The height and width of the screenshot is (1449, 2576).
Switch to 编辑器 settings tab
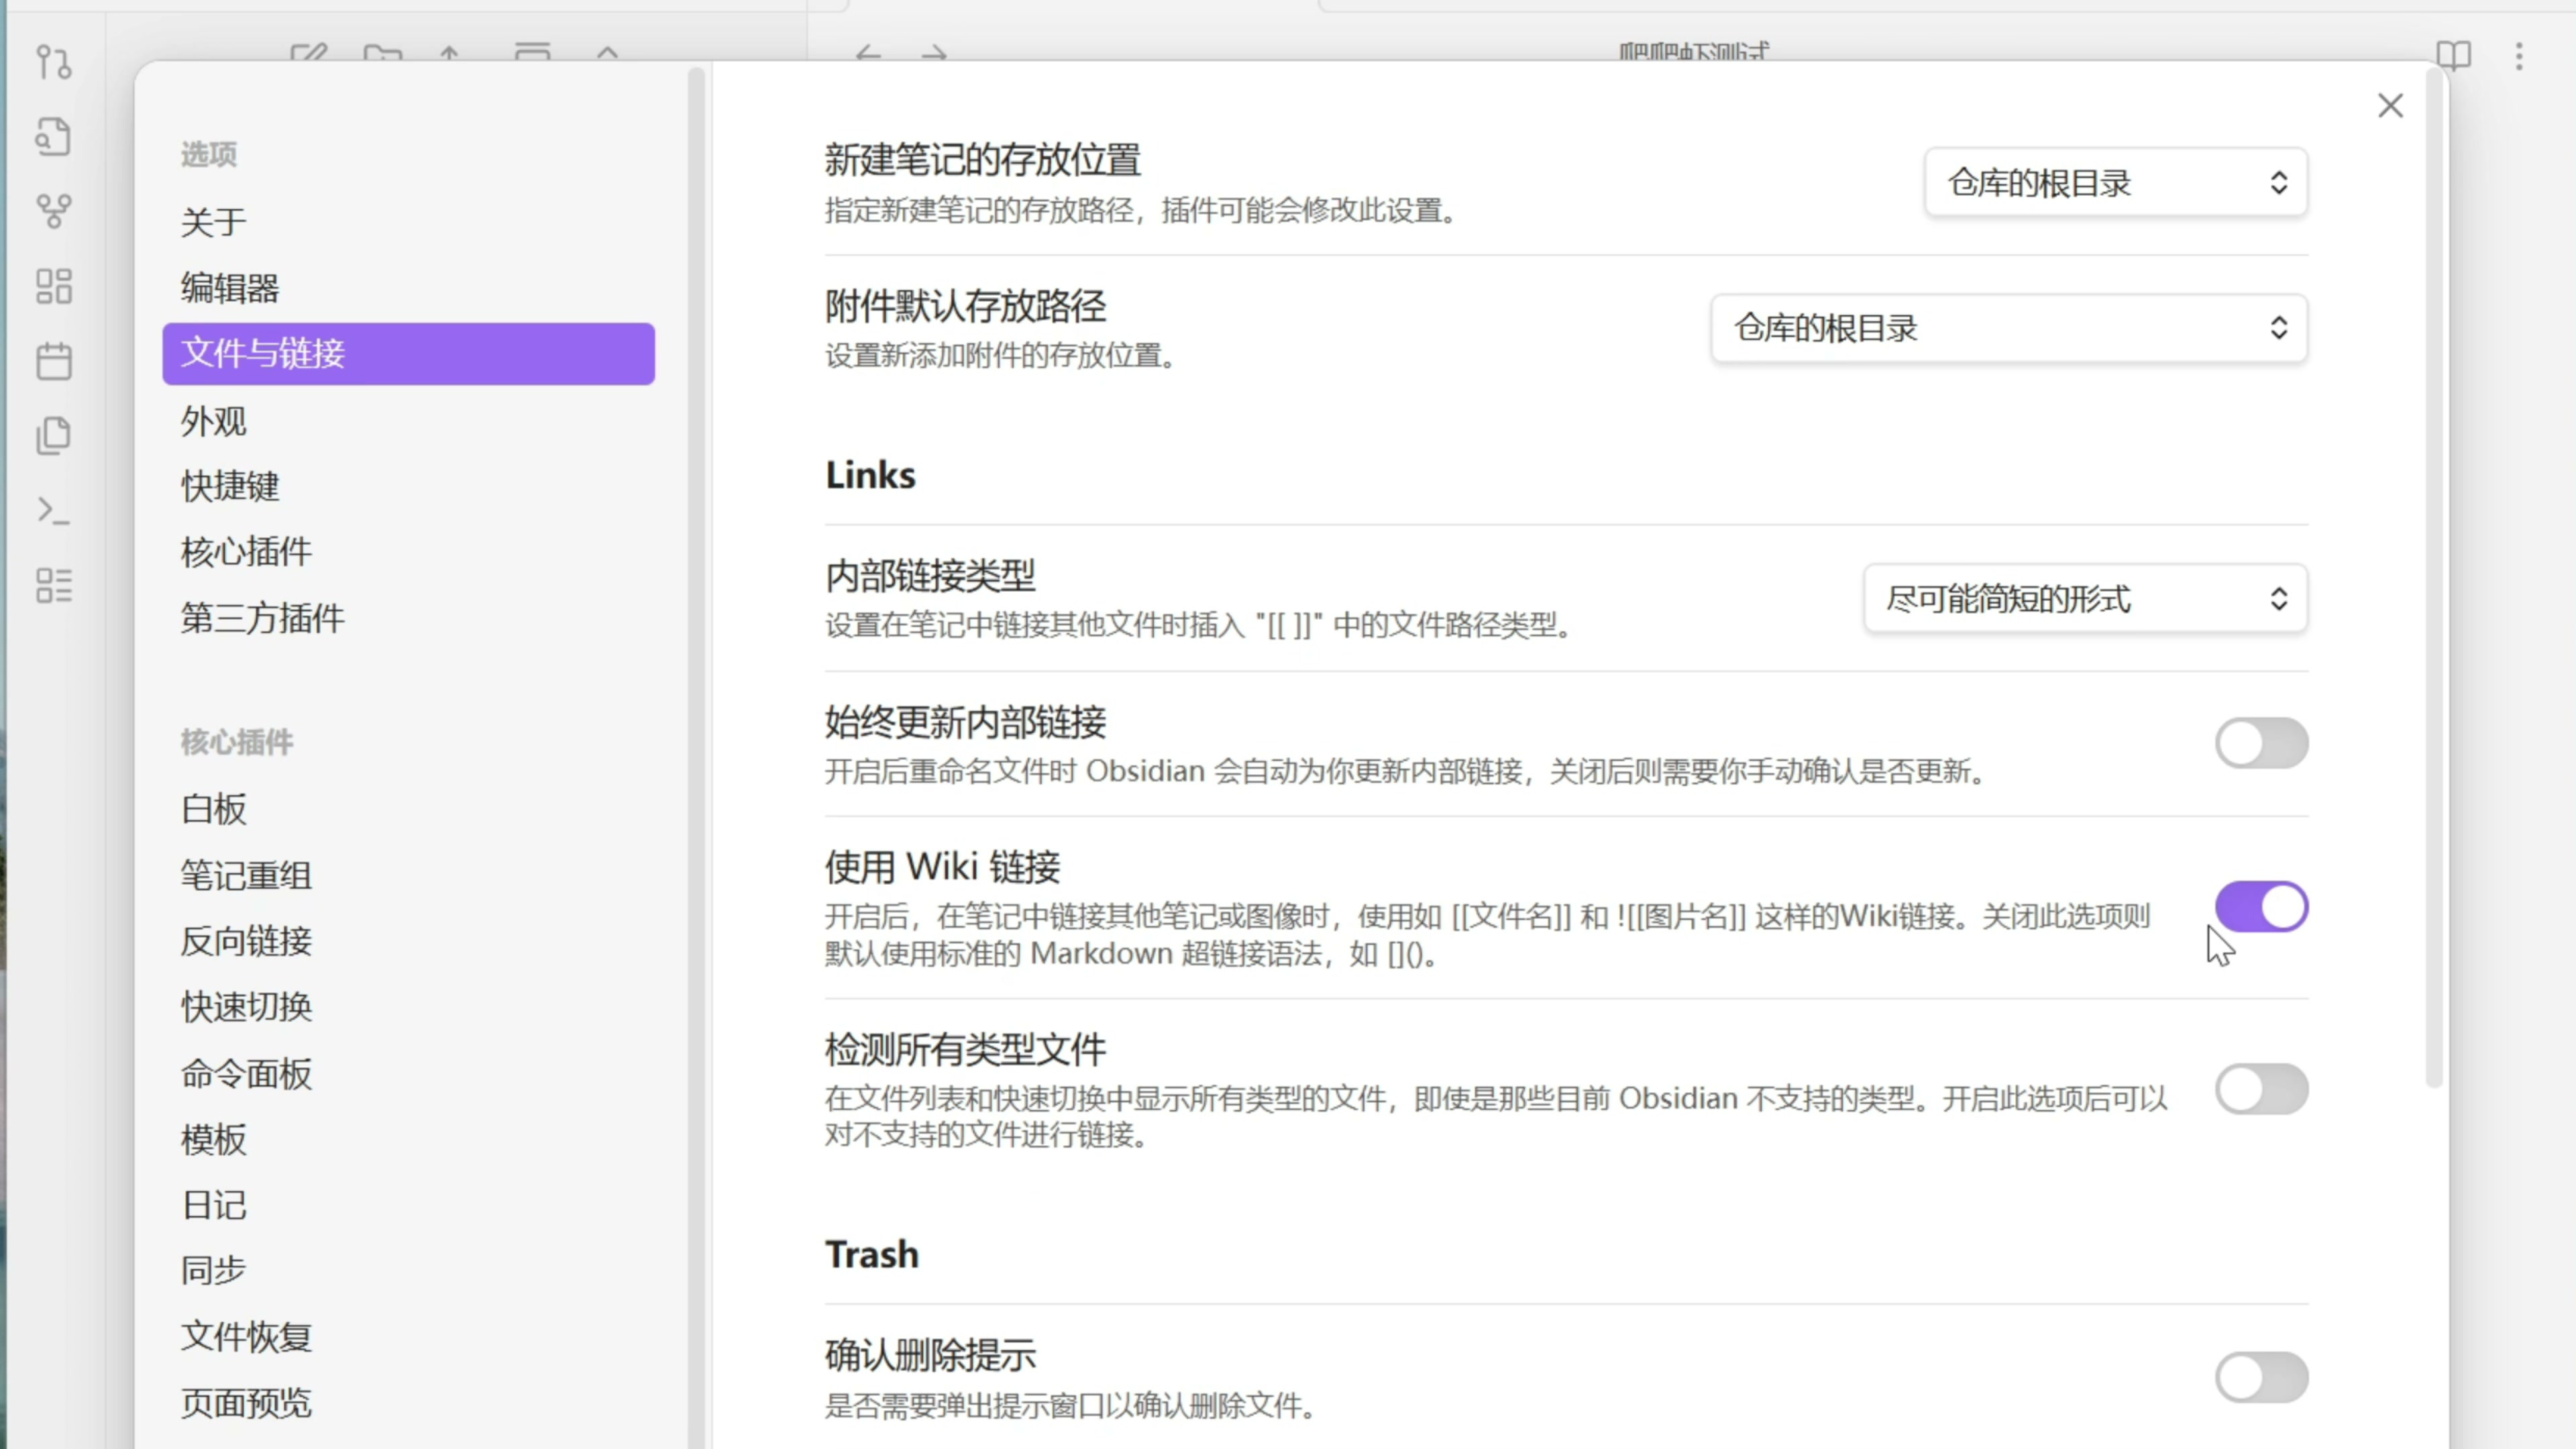point(230,288)
